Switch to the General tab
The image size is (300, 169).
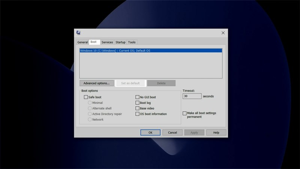click(82, 42)
